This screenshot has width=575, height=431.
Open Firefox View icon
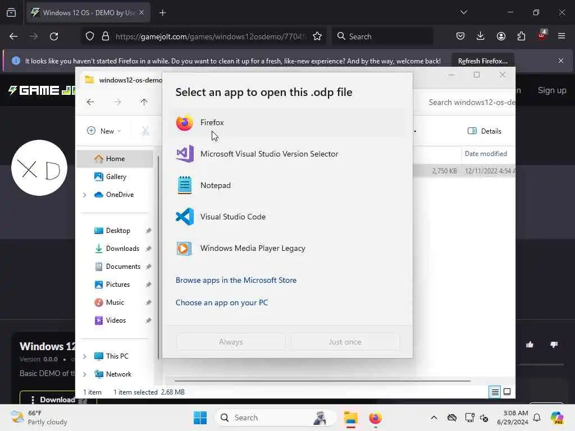11,13
